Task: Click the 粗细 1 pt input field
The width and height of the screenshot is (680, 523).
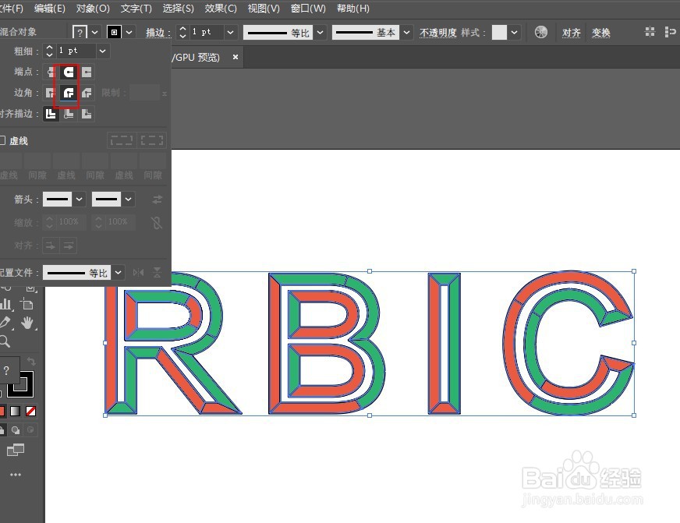Action: coord(76,51)
